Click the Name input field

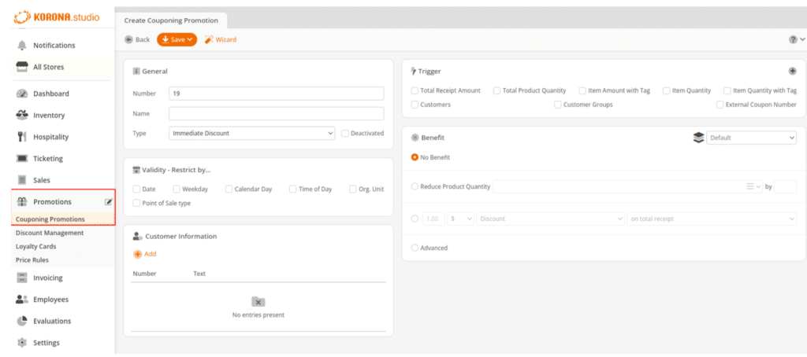[276, 113]
